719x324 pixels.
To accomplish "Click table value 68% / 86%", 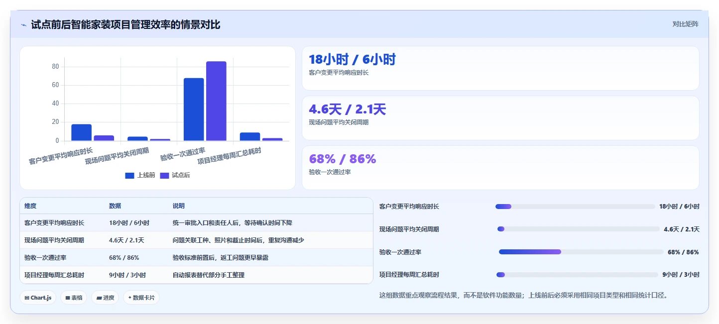I will click(124, 258).
